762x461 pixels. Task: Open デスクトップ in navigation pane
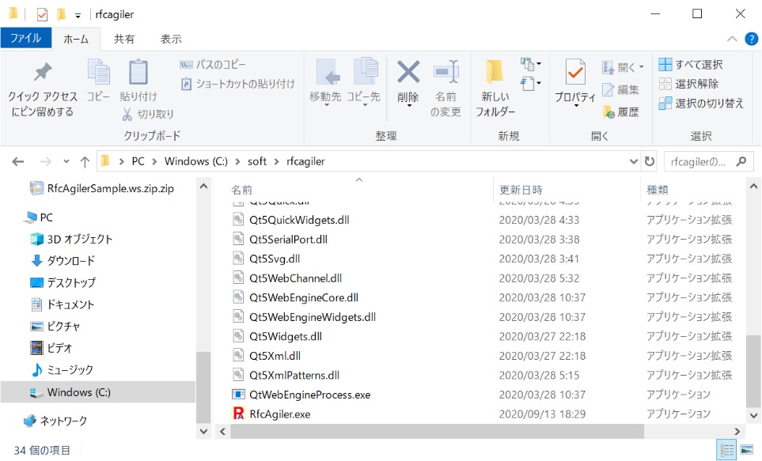pyautogui.click(x=63, y=283)
